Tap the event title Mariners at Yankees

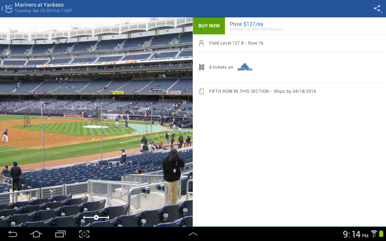tap(40, 5)
